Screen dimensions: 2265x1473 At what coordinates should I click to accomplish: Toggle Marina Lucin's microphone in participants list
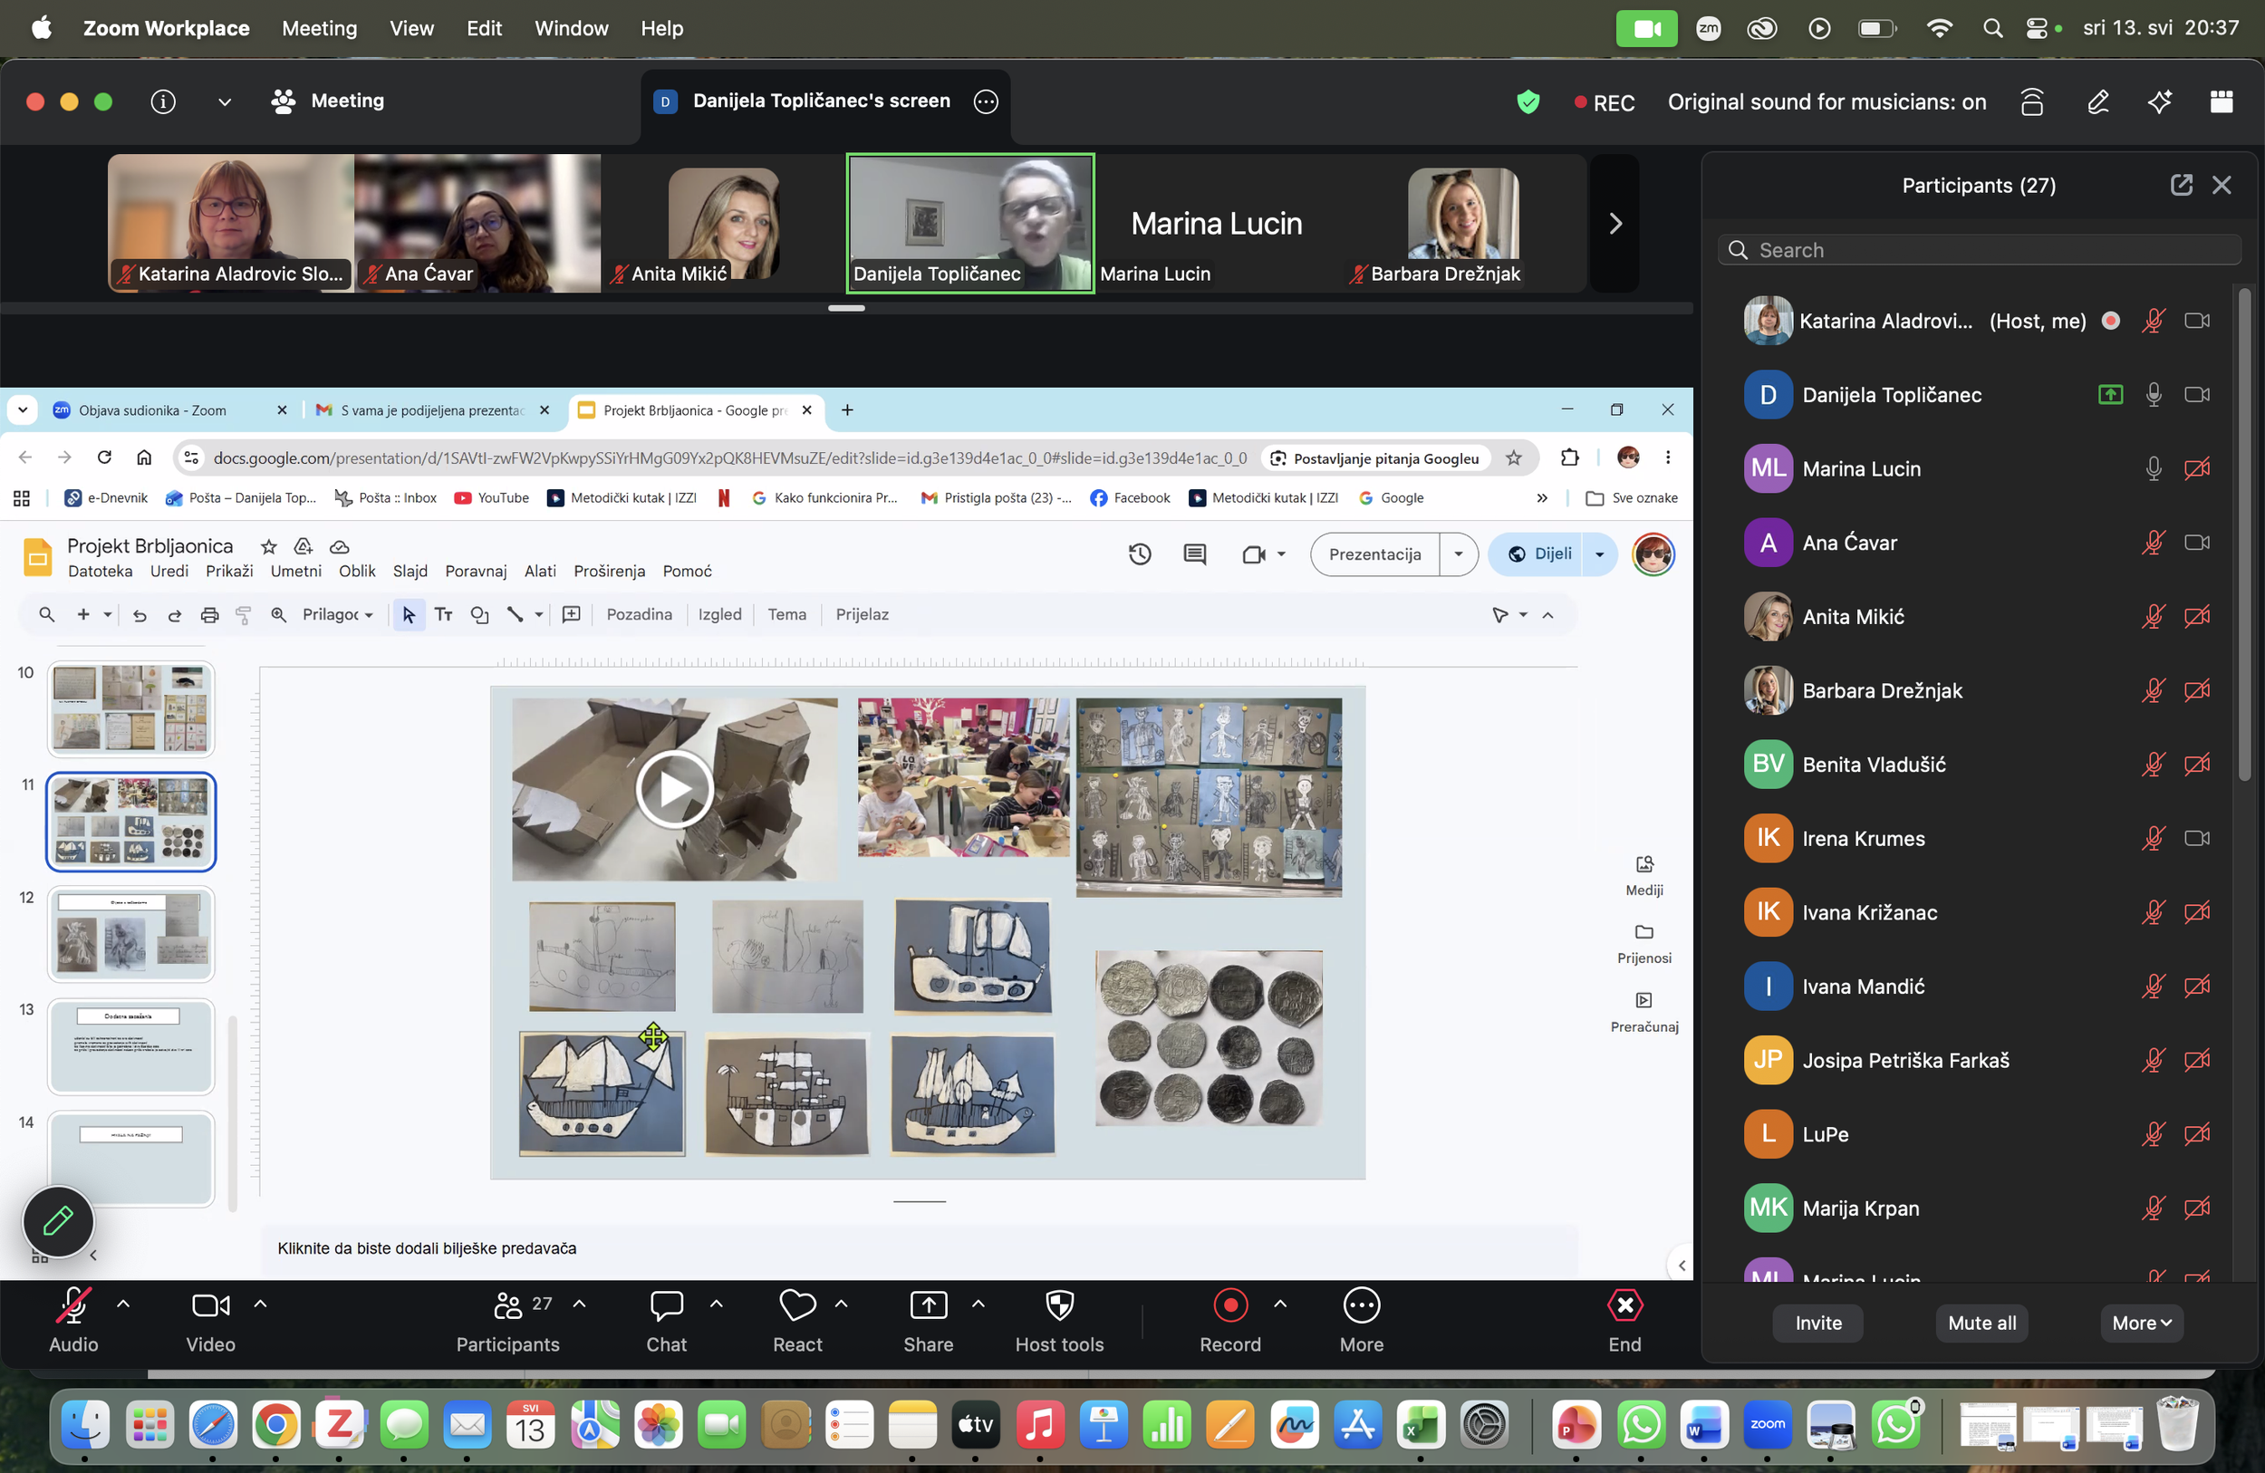click(2153, 469)
